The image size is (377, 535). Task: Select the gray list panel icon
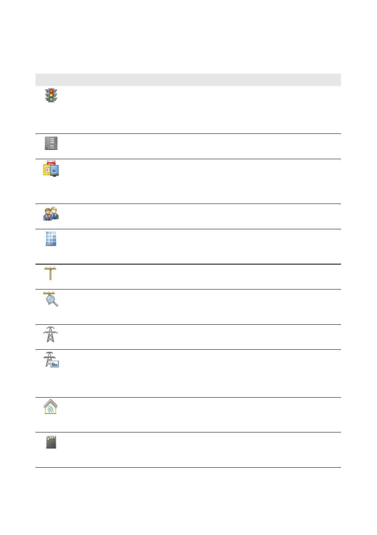coord(51,143)
